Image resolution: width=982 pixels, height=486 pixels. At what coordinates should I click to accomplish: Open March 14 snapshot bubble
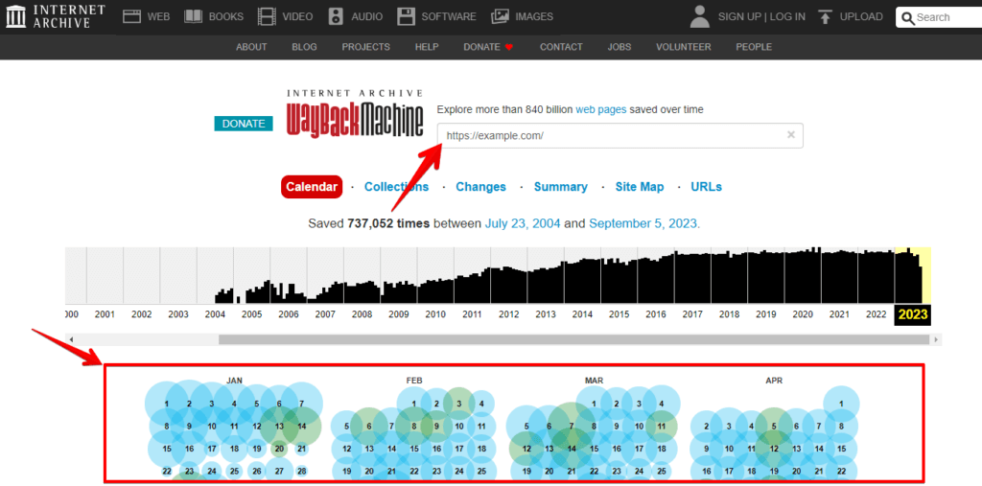572,449
